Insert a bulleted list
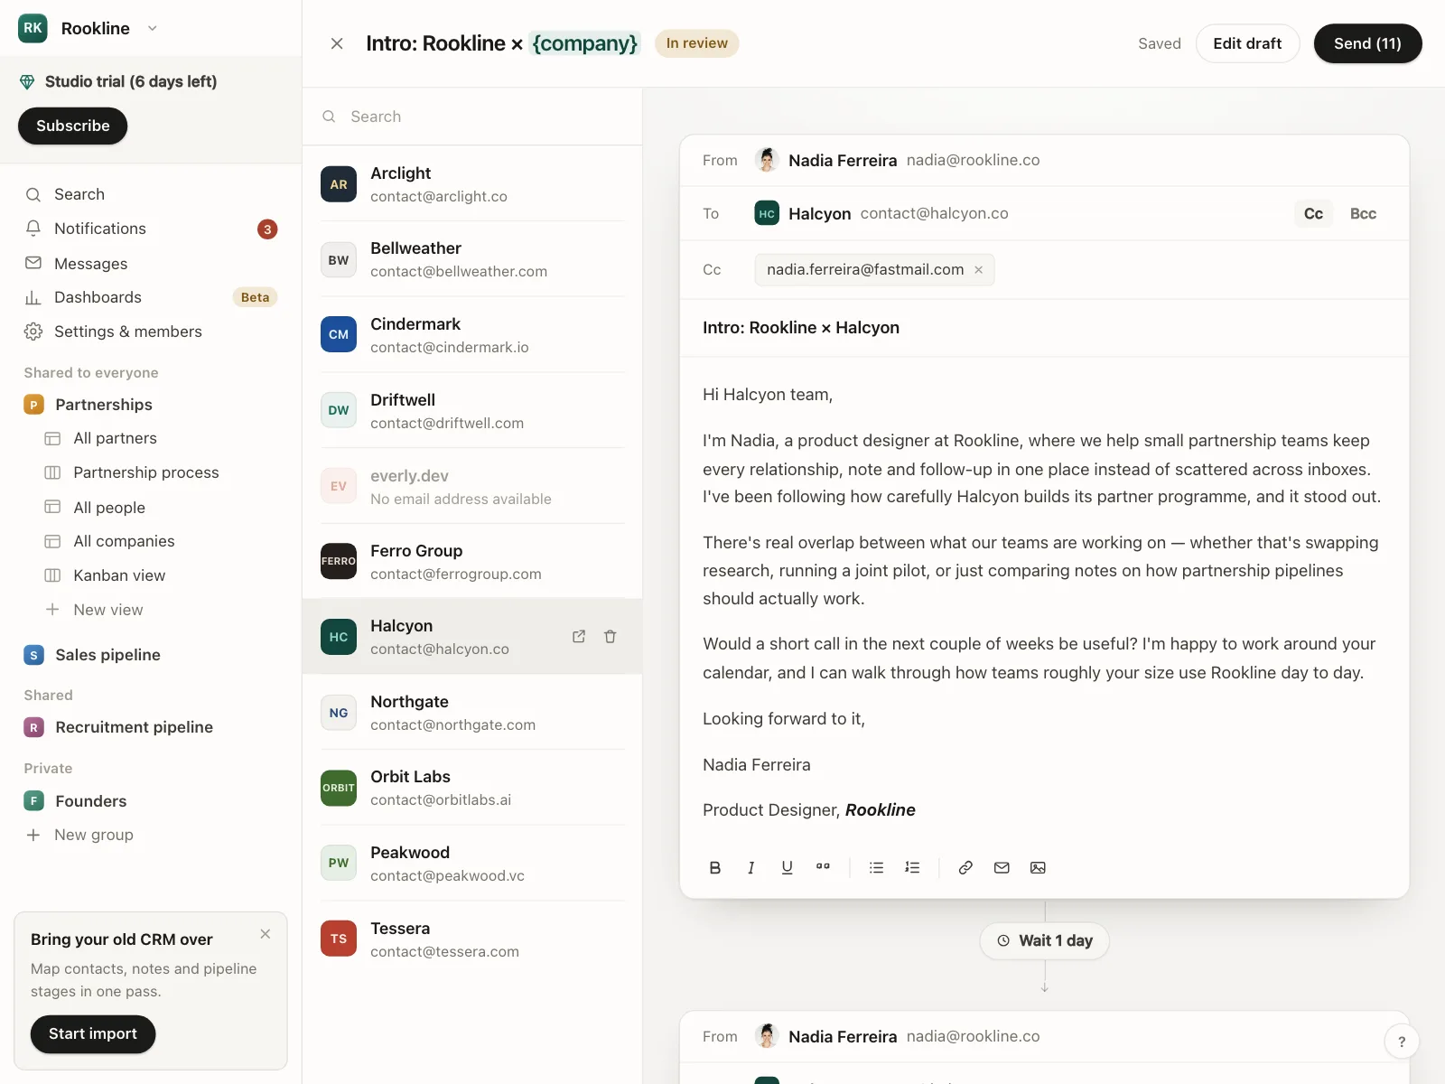The width and height of the screenshot is (1445, 1084). tap(876, 867)
